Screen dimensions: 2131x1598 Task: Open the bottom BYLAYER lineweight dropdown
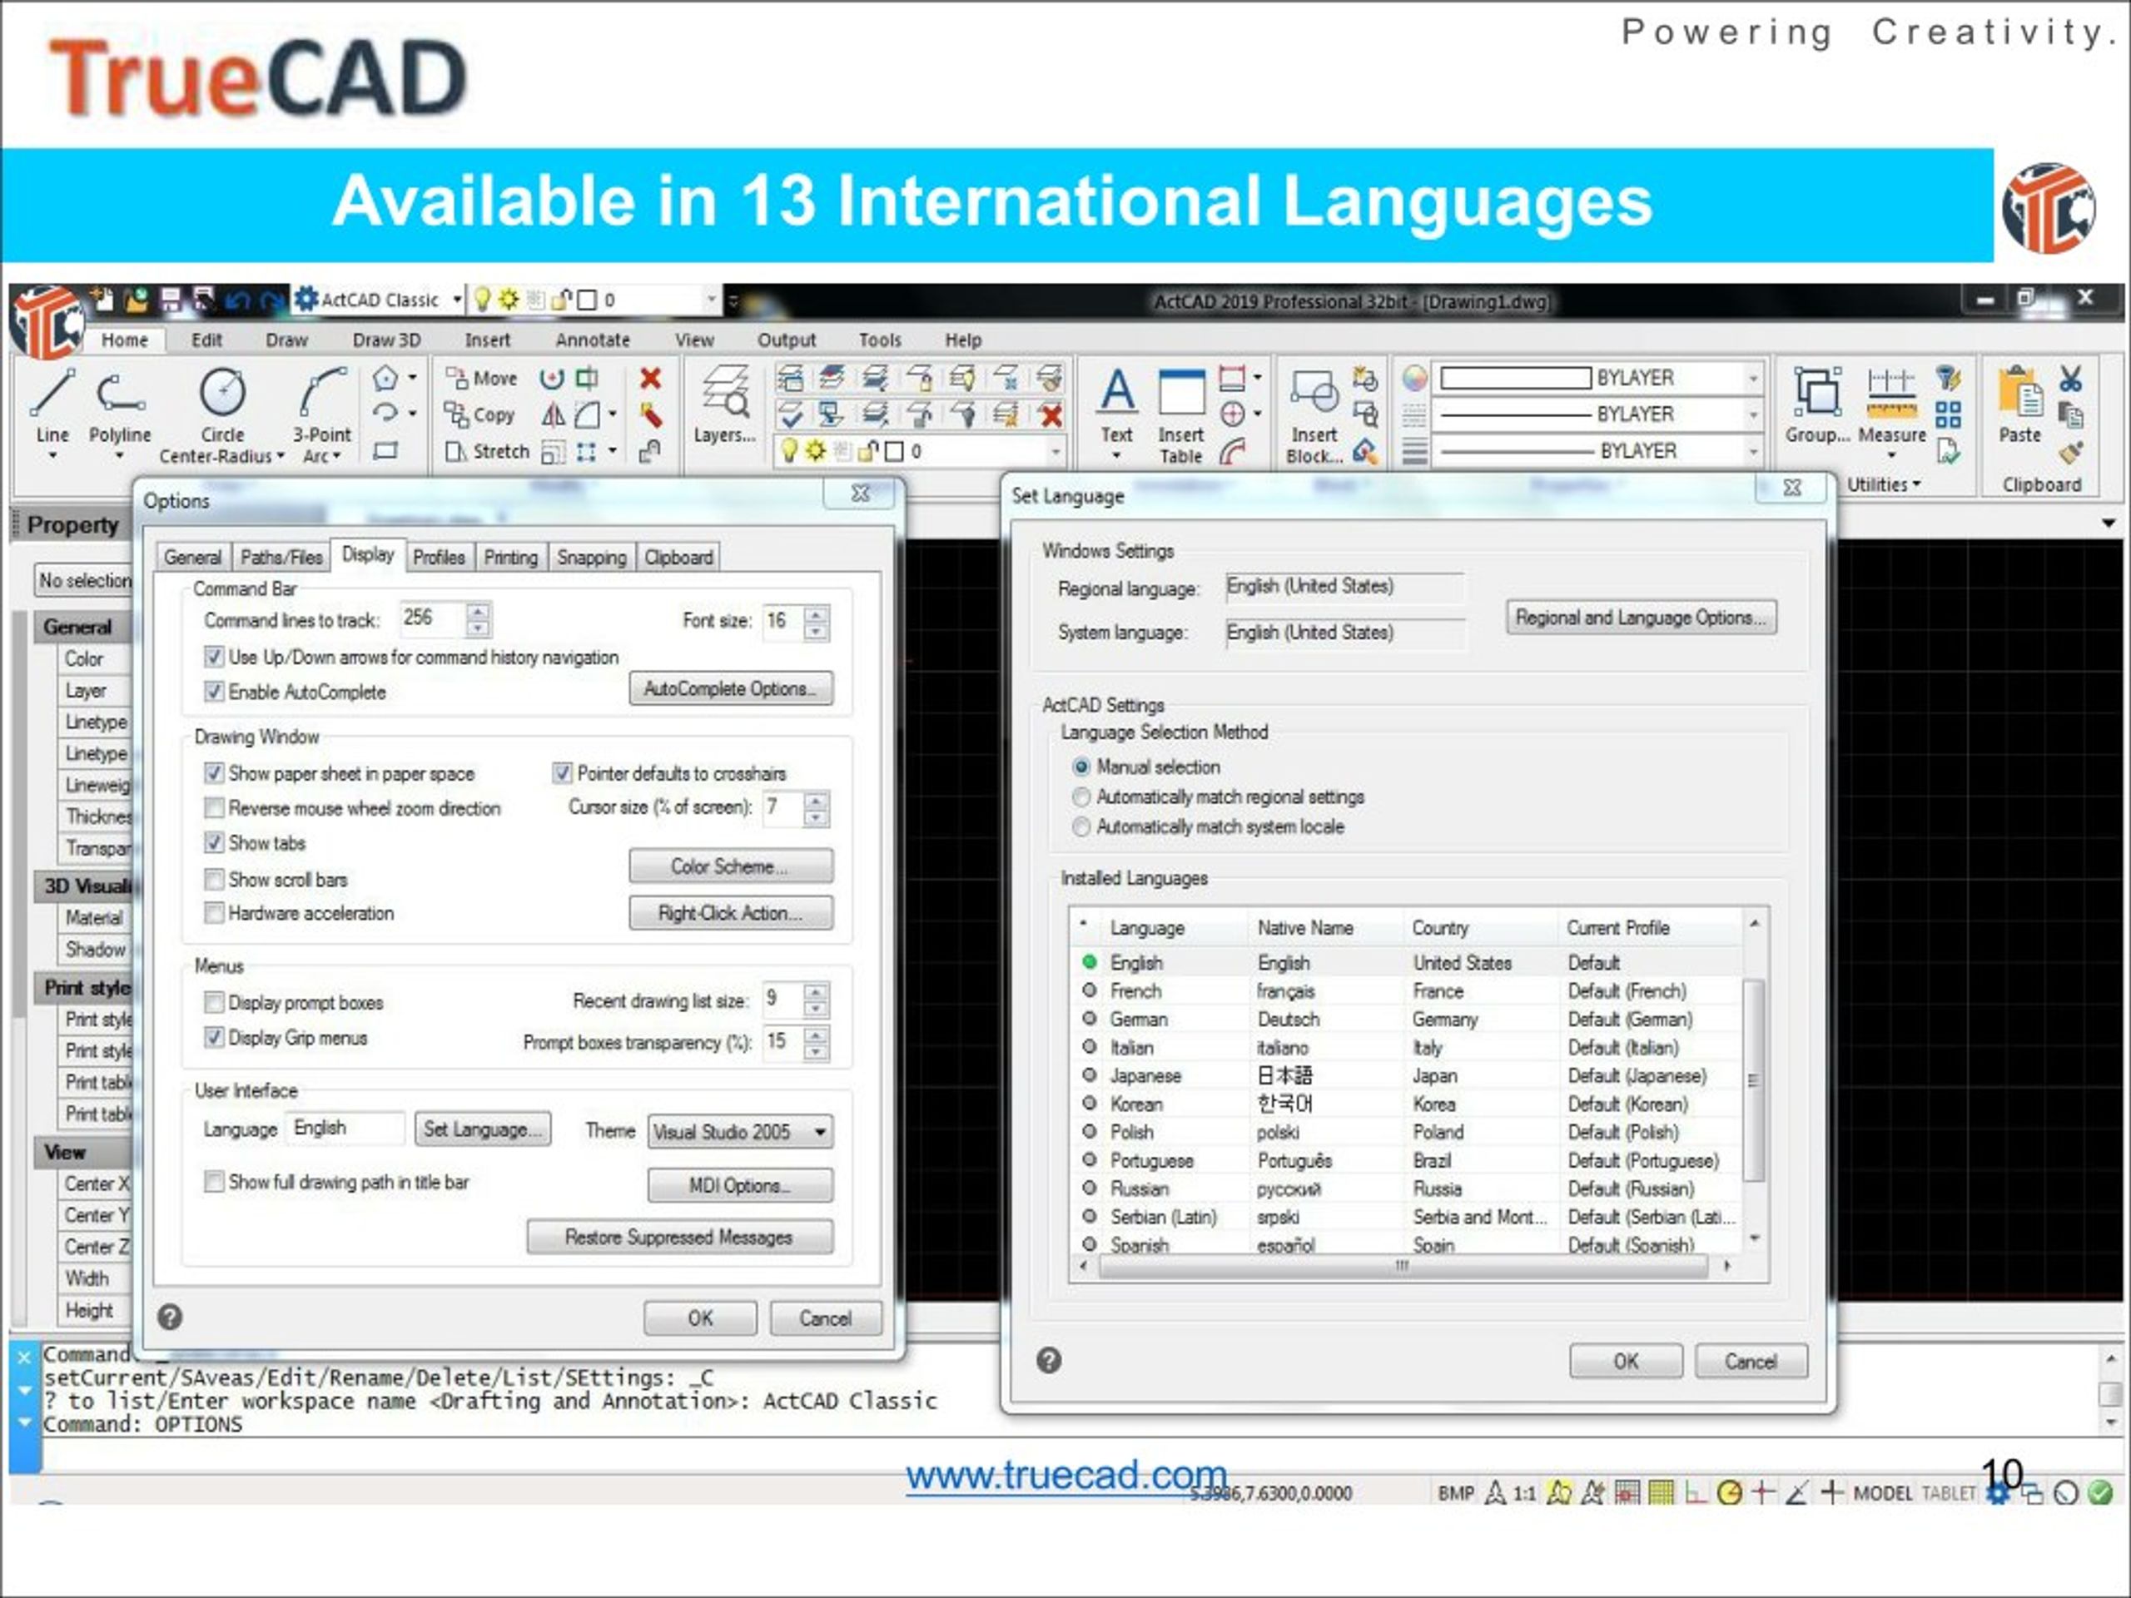[1753, 452]
